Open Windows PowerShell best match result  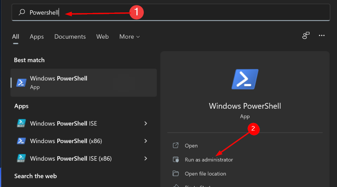84,83
